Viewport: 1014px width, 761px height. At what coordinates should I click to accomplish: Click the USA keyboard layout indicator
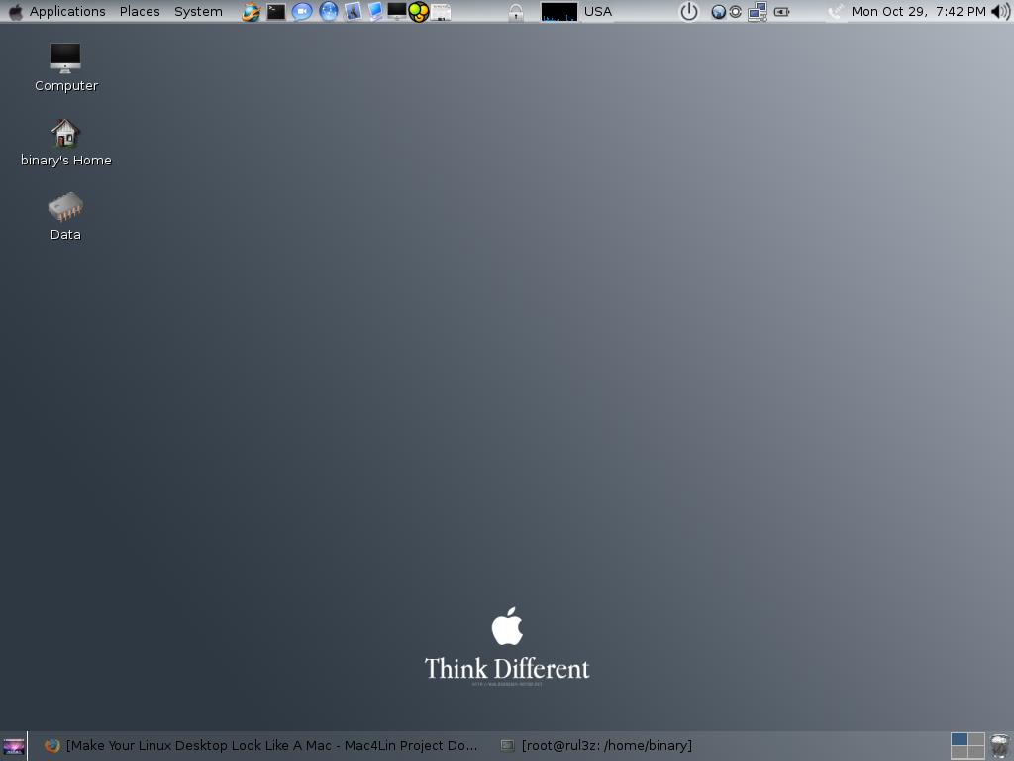(x=597, y=12)
